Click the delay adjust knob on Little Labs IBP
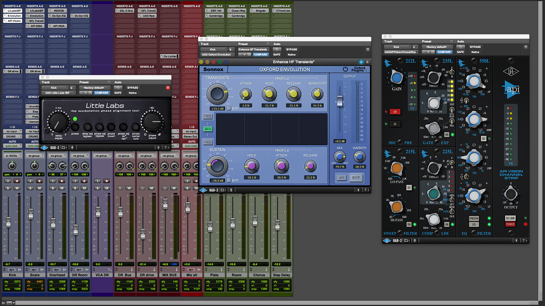The image size is (545, 306). point(57,122)
